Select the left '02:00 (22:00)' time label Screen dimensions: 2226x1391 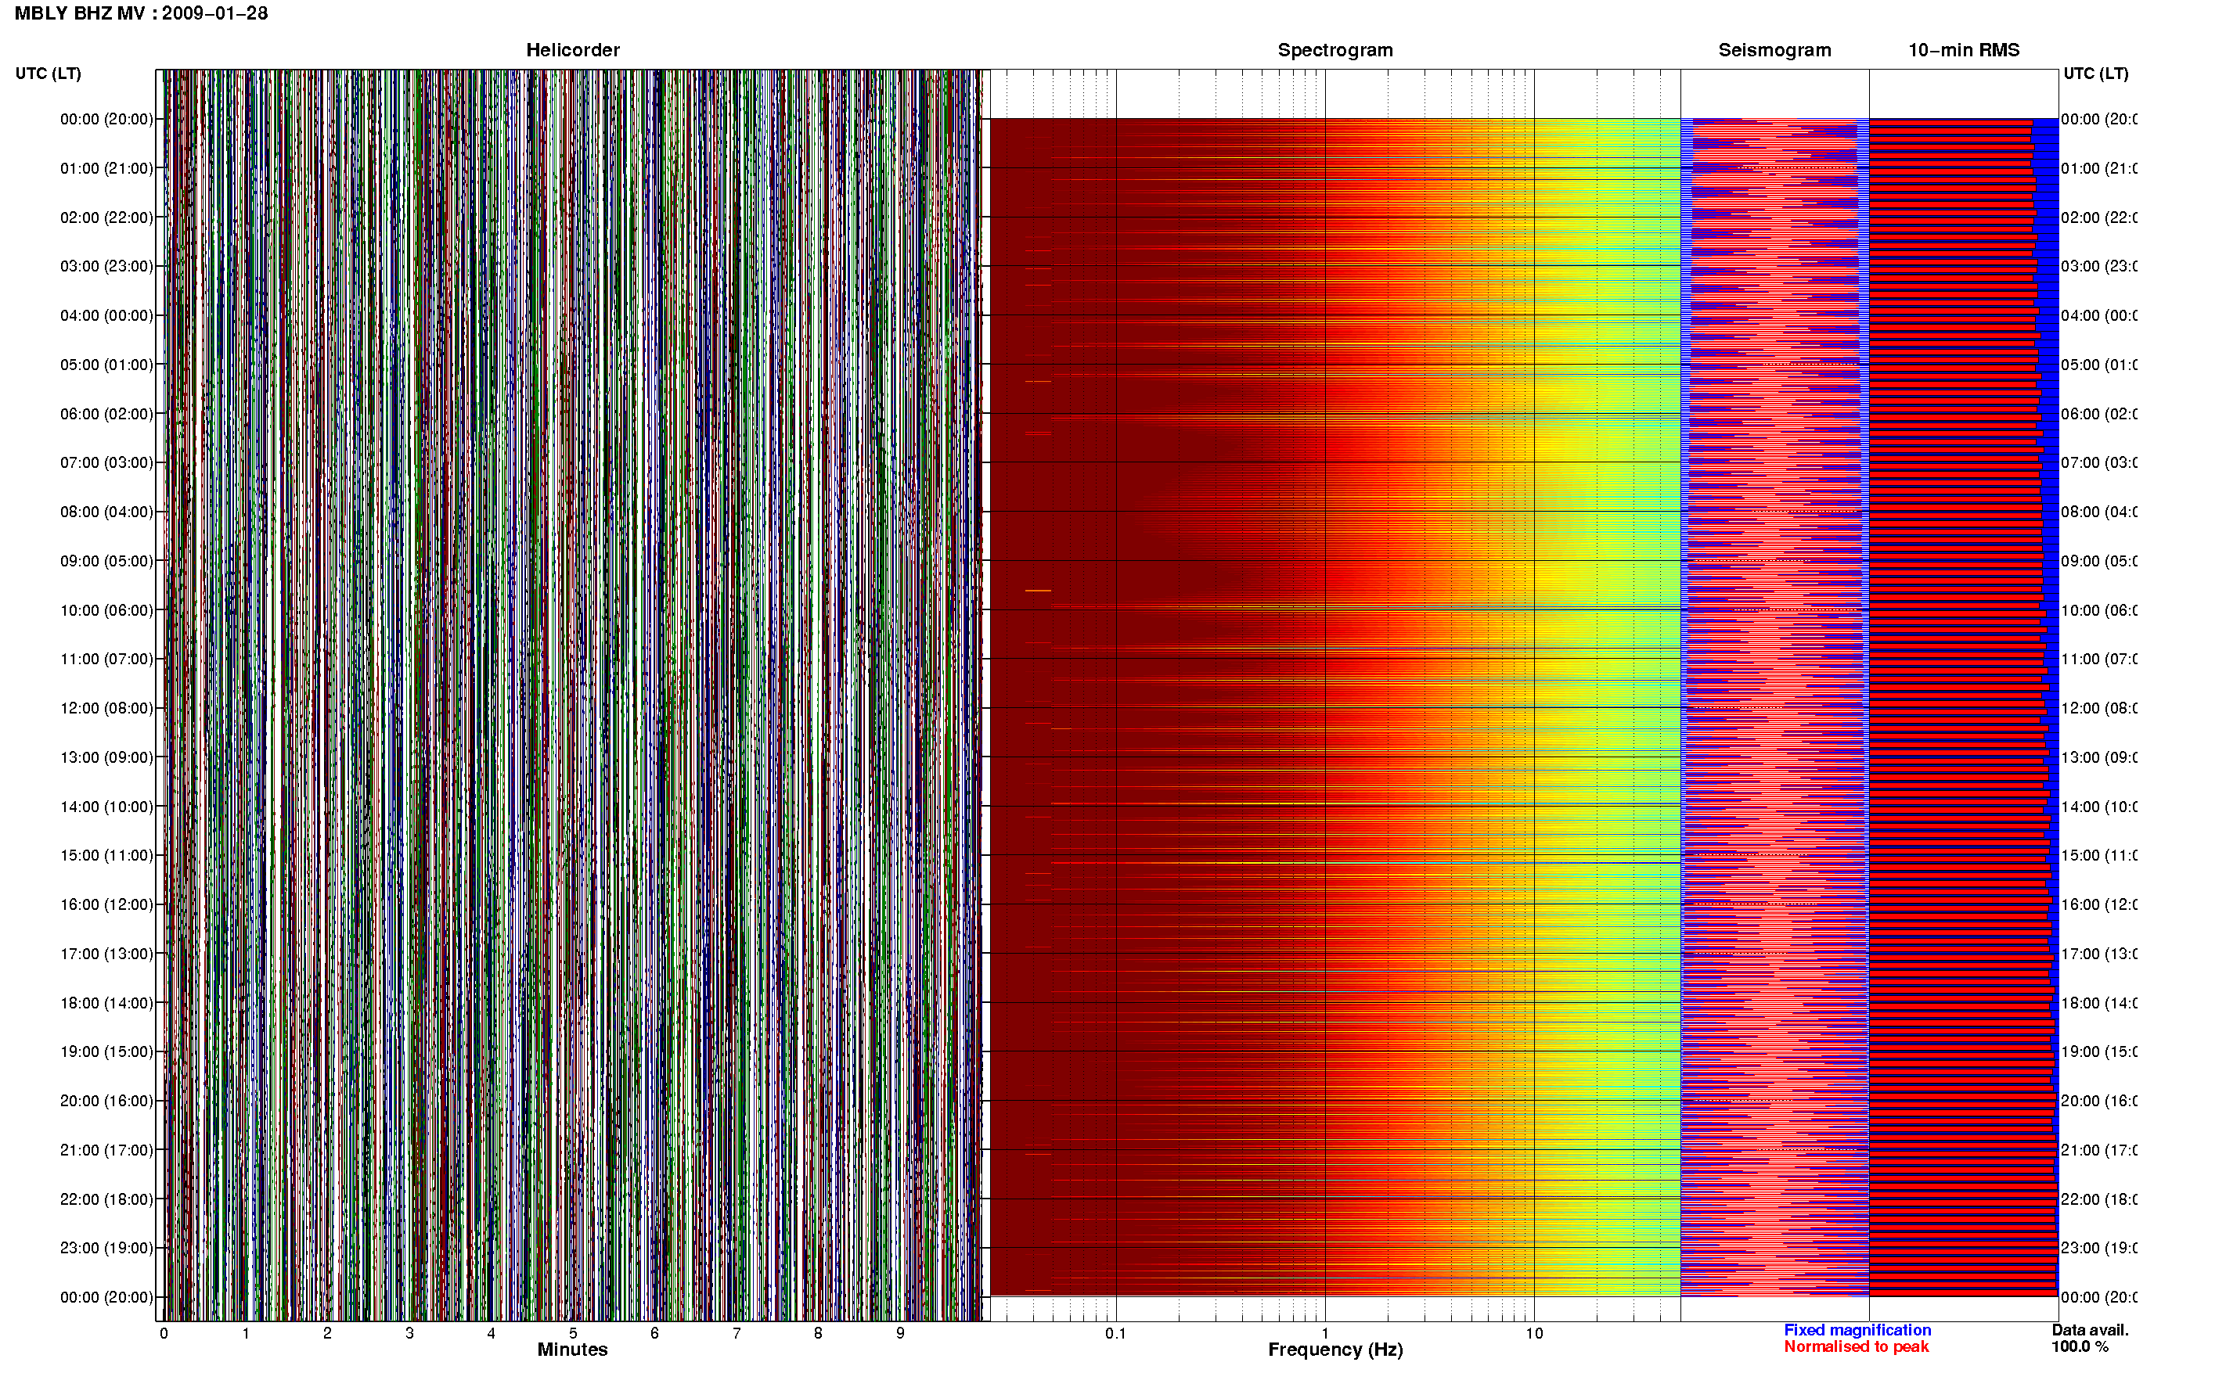click(106, 218)
